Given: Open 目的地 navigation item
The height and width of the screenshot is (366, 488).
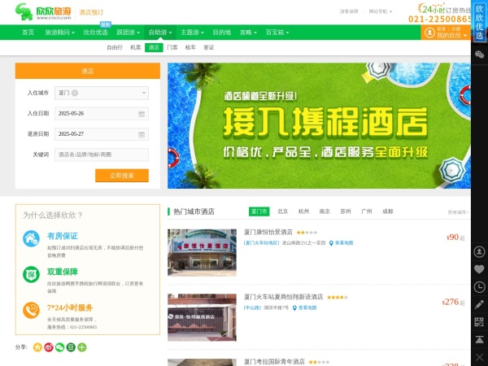Looking at the screenshot, I should [x=221, y=33].
